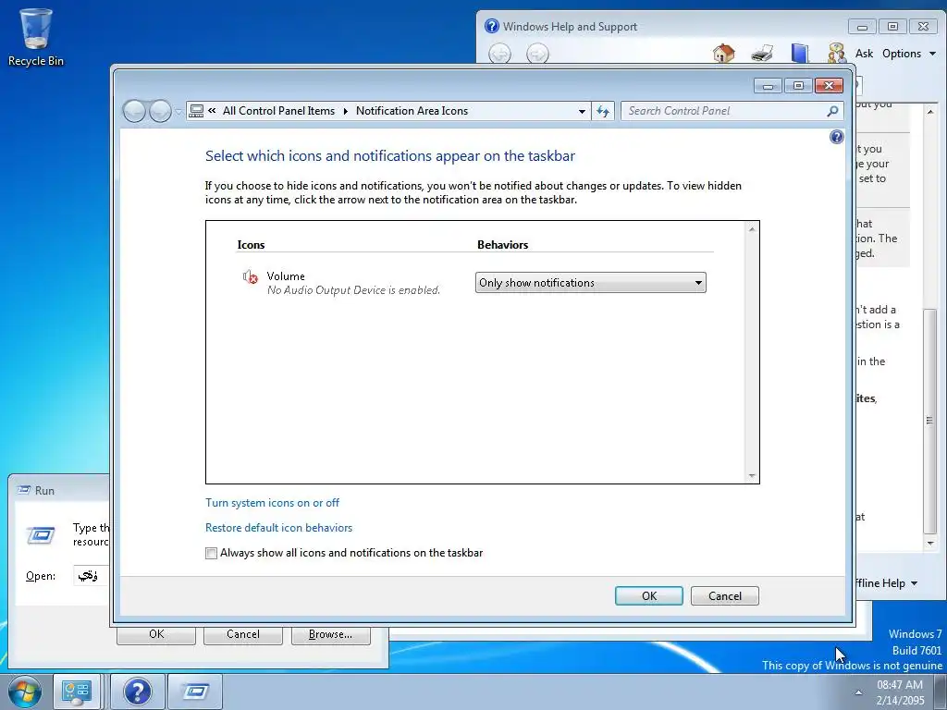The image size is (947, 710).
Task: Click Cancel in the Run dialog
Action: tap(243, 634)
